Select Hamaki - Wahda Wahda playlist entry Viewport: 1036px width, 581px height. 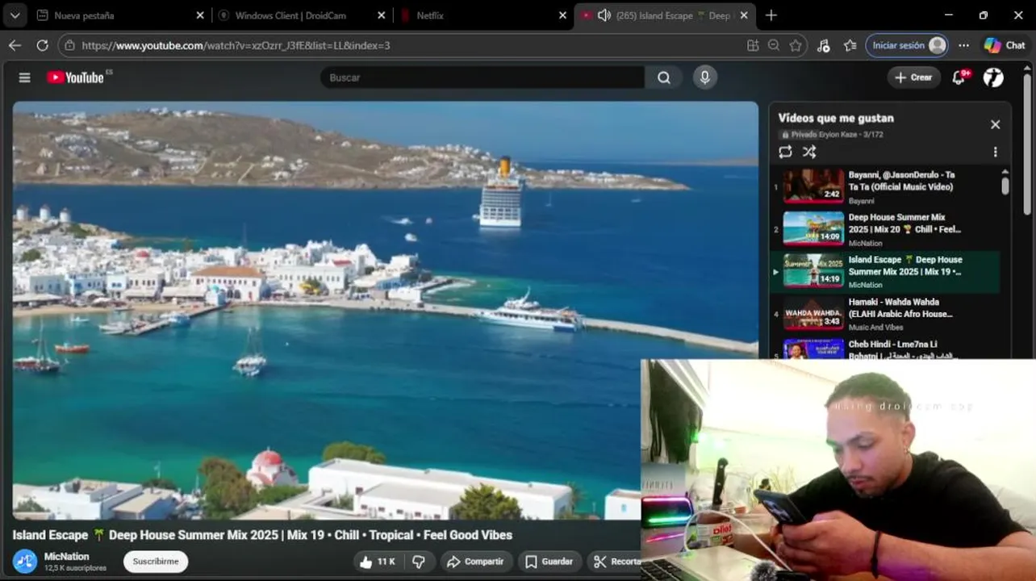point(885,314)
